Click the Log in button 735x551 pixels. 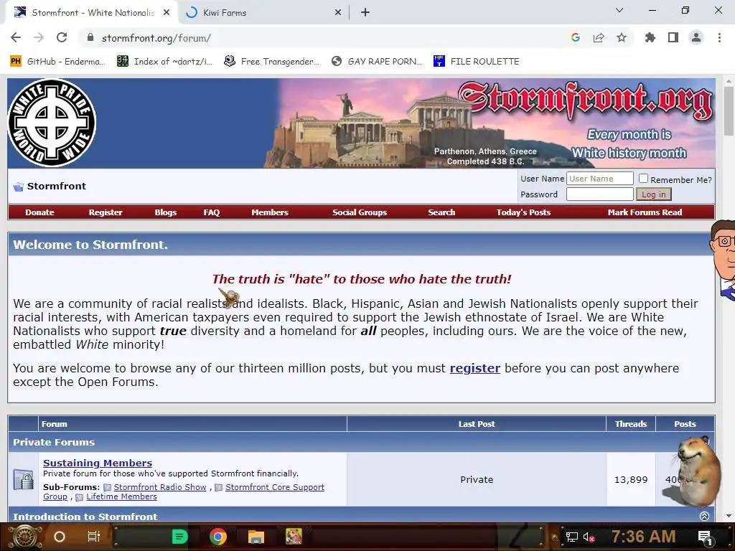[x=653, y=194]
